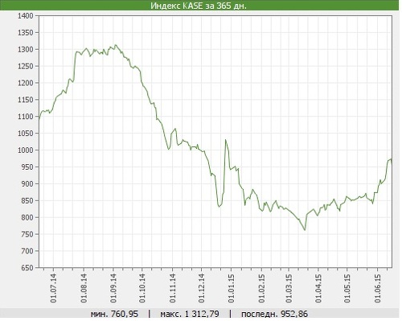
Task: Select the 01.07.14 date label
Action: (x=54, y=288)
